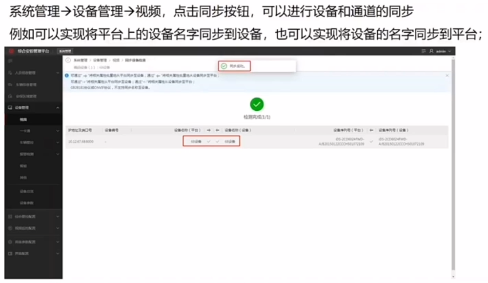
Task: Click right arrow to sync names to device
Action: (x=208, y=130)
